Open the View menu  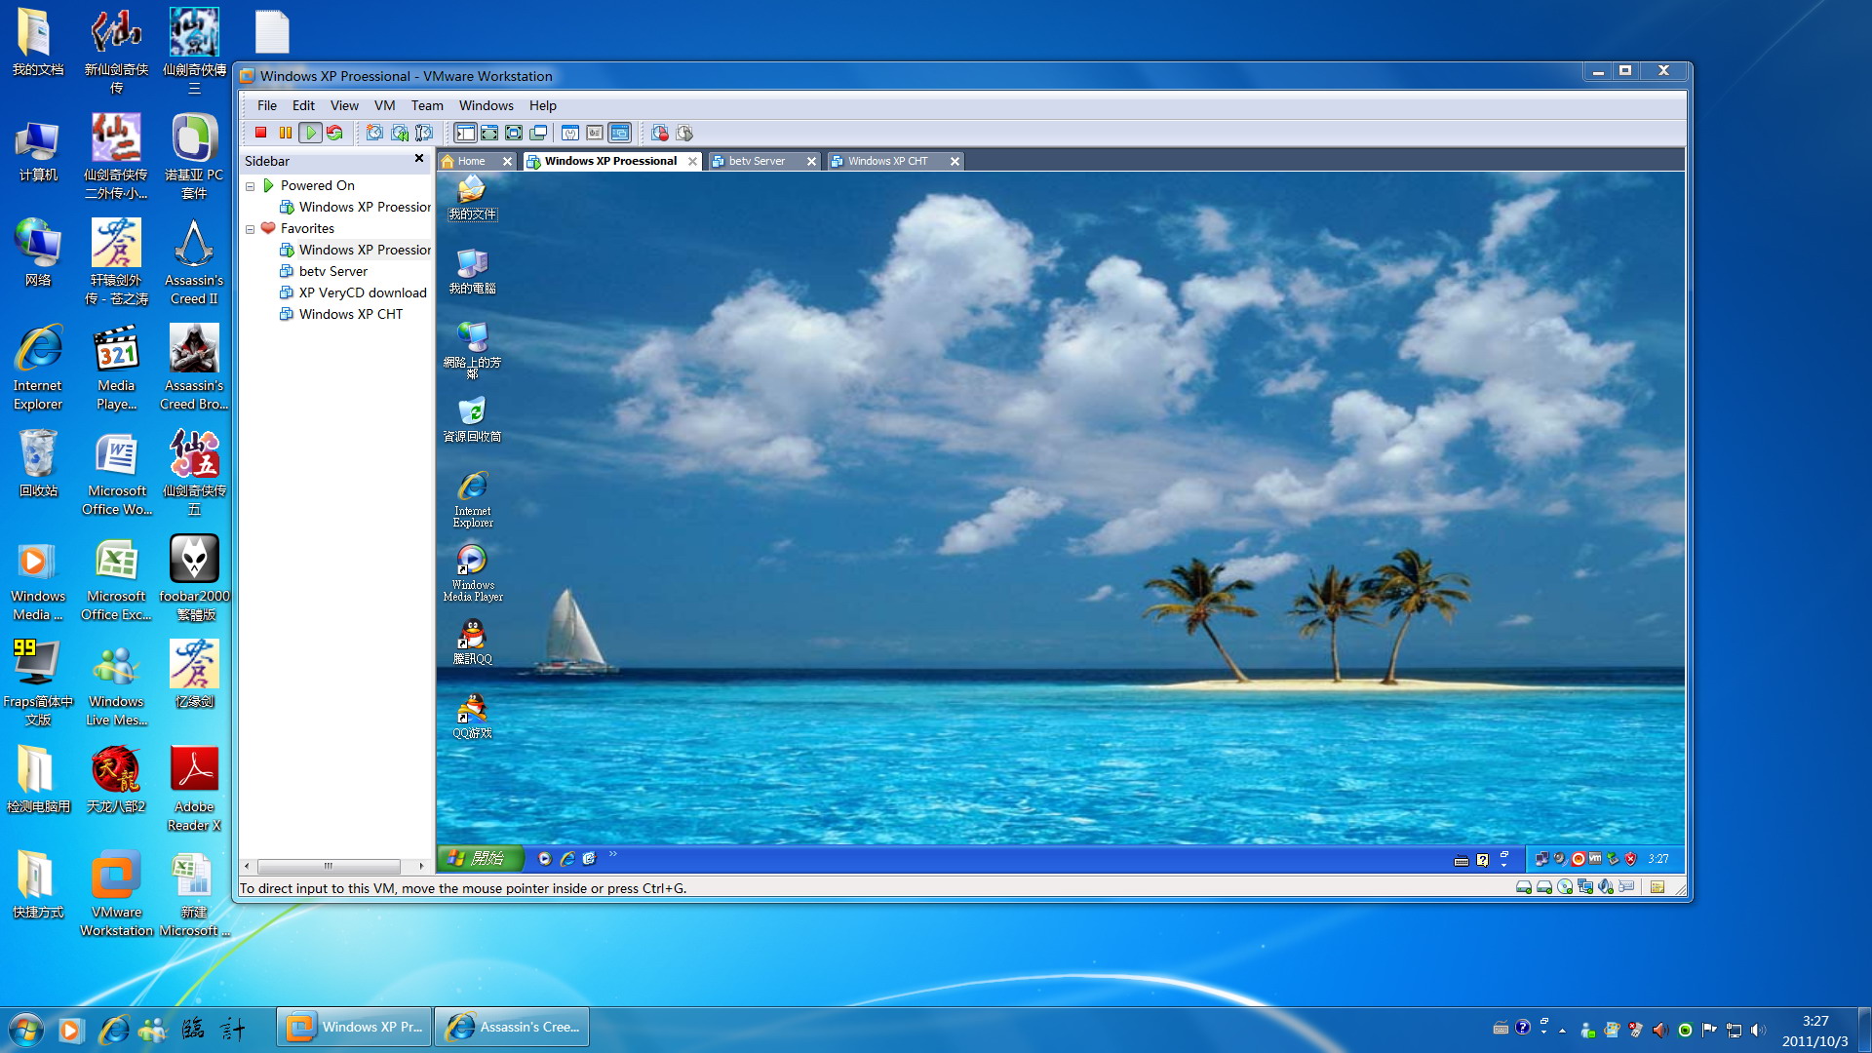pos(344,105)
